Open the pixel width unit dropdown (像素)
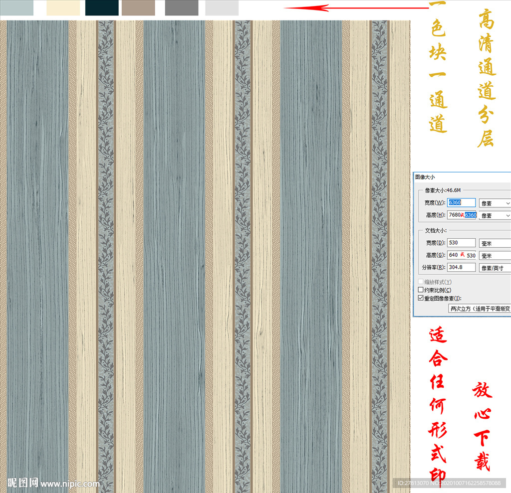The image size is (511, 493). pos(495,203)
